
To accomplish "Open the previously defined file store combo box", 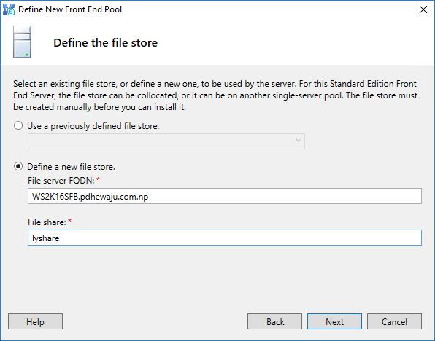I will (166, 141).
